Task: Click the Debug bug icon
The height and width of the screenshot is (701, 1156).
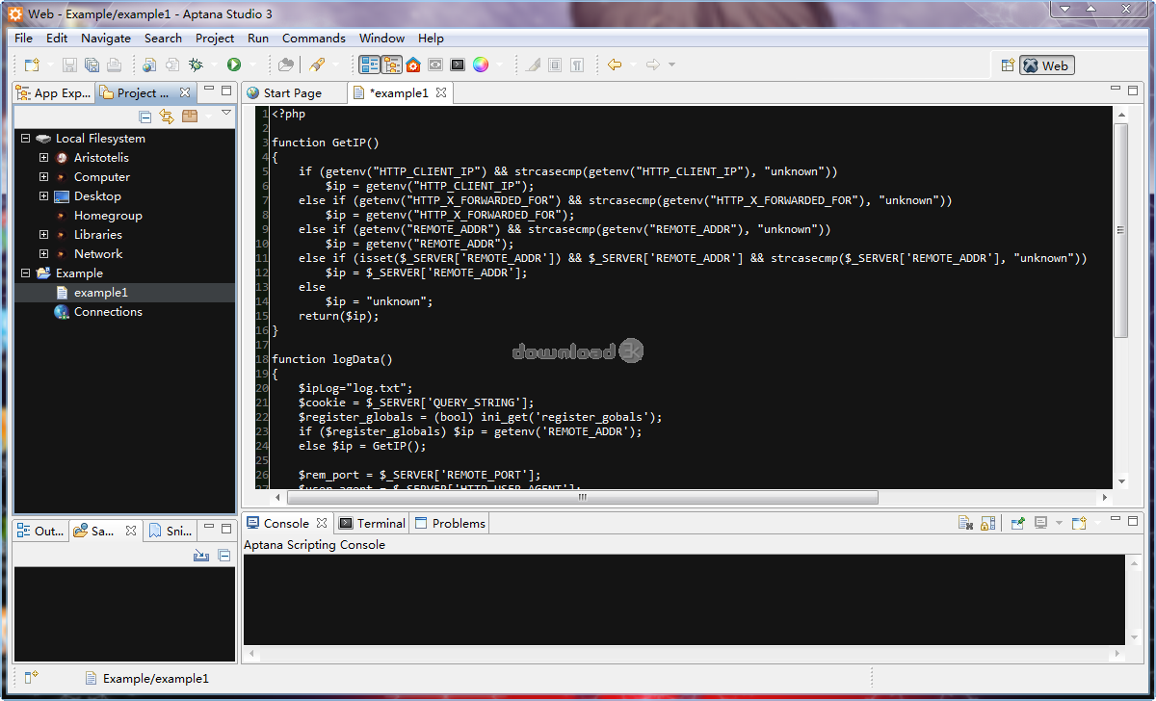Action: [x=196, y=65]
